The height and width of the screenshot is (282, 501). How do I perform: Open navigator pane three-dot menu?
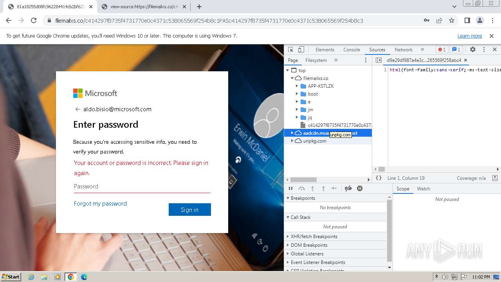366,60
